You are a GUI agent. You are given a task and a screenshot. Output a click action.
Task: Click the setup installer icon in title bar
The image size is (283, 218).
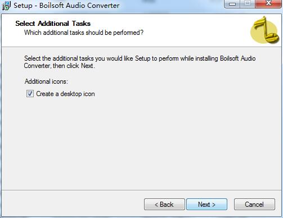click(x=6, y=6)
